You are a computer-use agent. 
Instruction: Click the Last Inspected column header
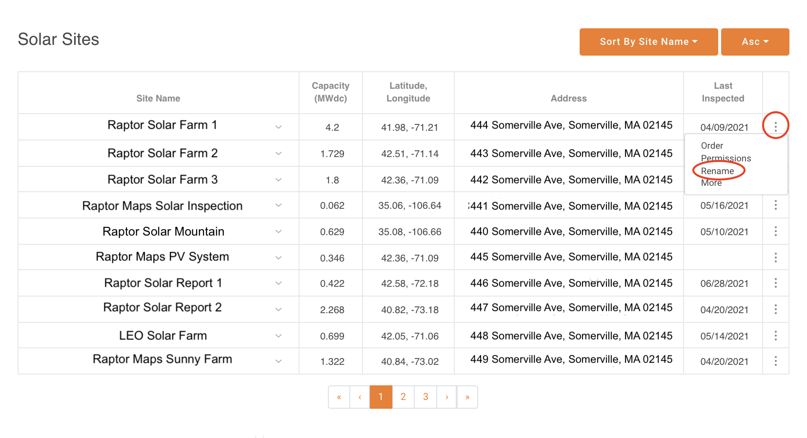point(723,92)
